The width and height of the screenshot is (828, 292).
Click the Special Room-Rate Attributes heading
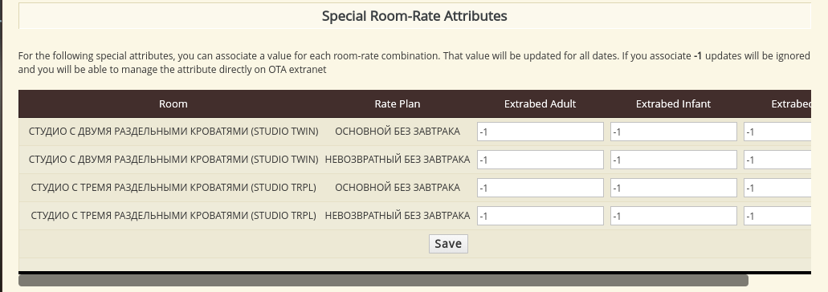pyautogui.click(x=414, y=16)
